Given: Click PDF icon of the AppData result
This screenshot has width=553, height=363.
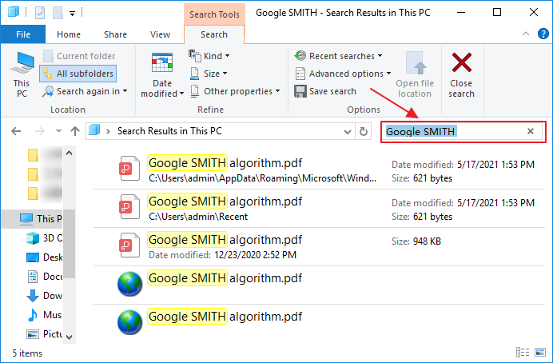Looking at the screenshot, I should (129, 169).
